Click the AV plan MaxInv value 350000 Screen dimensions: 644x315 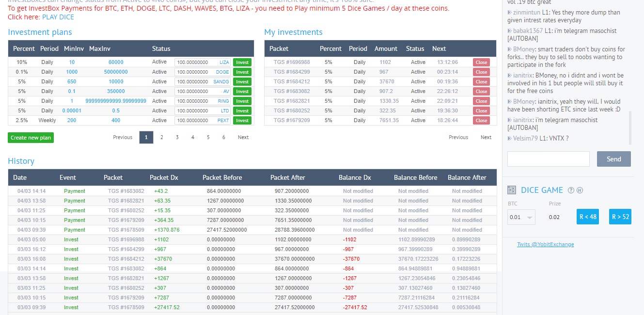coord(116,91)
